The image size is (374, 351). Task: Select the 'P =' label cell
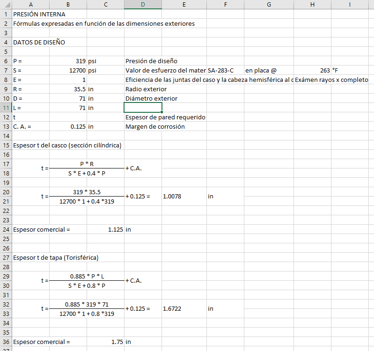30,61
